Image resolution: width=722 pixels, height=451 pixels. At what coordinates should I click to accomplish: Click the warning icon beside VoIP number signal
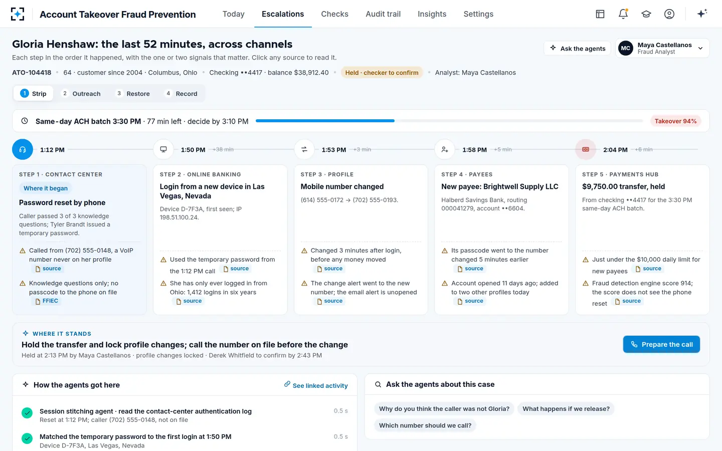23,251
